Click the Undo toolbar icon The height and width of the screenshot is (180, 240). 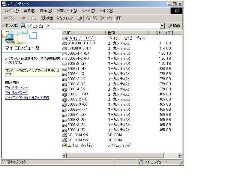tap(109, 18)
